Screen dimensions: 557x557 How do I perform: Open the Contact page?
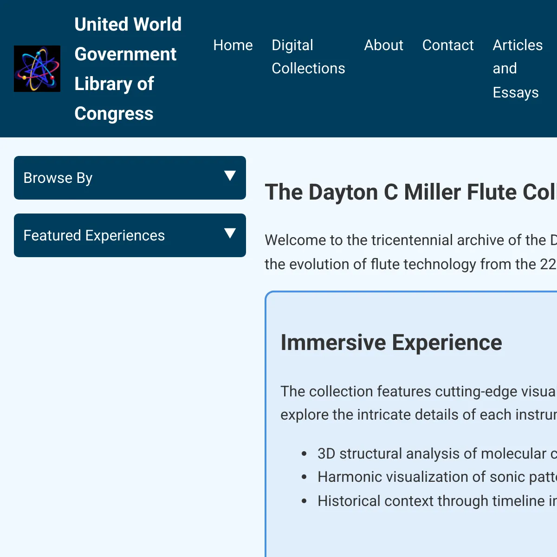point(448,45)
